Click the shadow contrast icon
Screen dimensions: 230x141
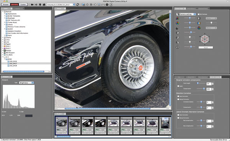click(177, 42)
